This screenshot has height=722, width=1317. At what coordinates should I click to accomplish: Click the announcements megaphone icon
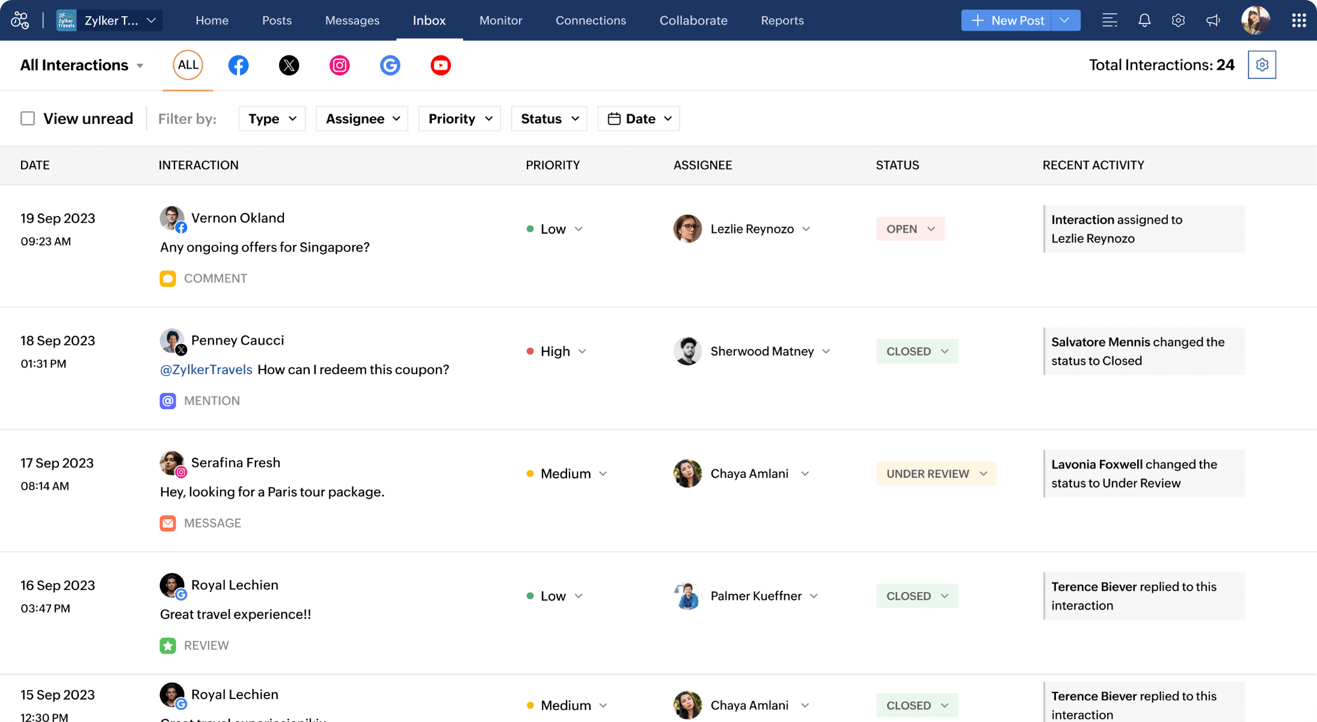point(1212,20)
